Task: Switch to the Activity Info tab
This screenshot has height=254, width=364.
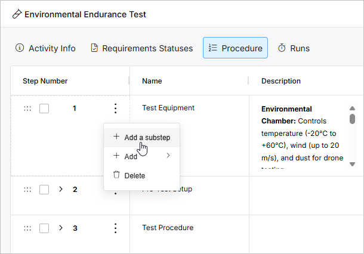Action: 46,48
